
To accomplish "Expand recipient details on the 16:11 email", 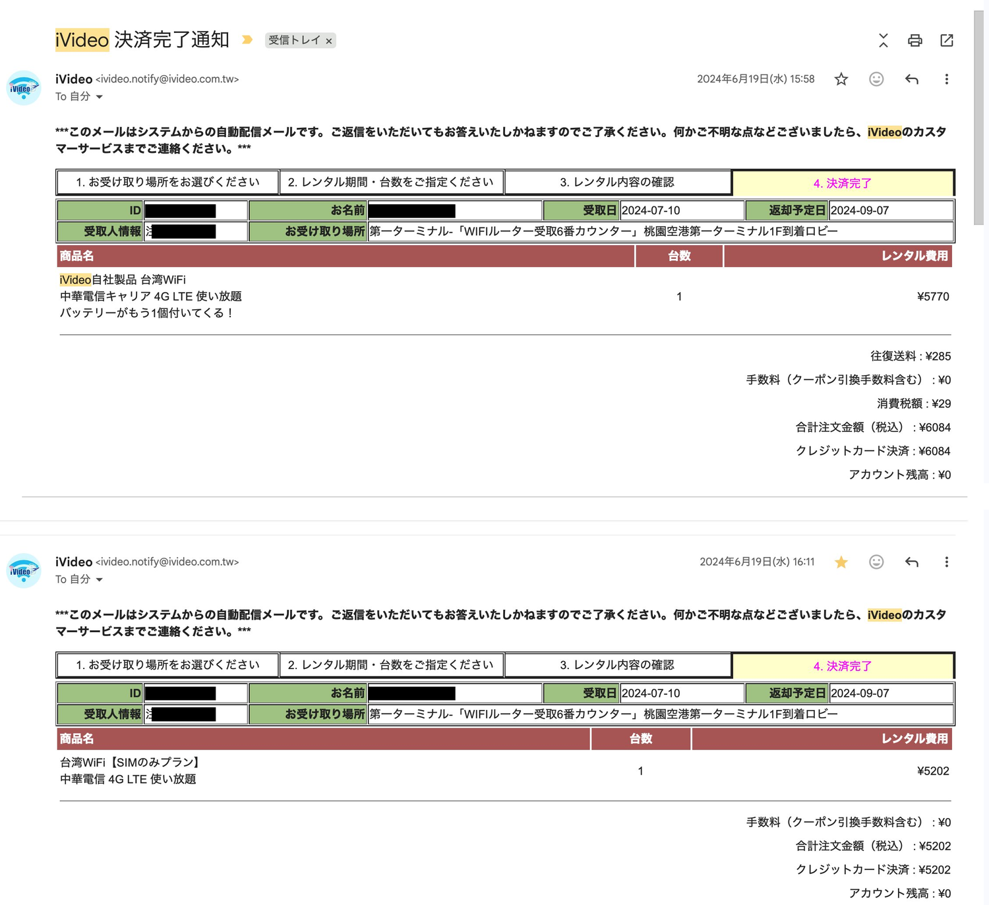I will click(100, 579).
